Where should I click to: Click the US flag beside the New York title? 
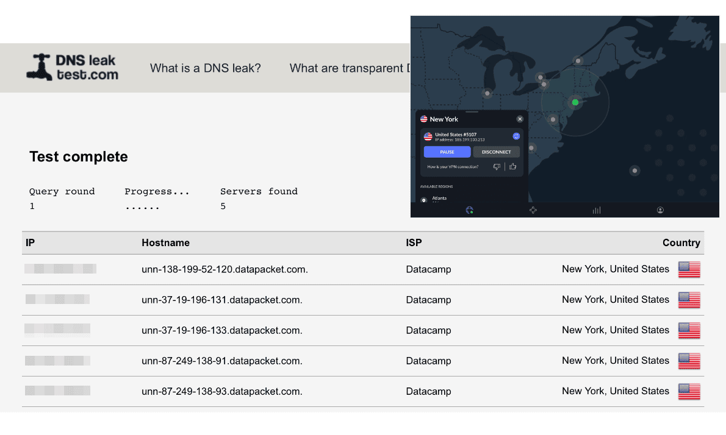tap(423, 119)
